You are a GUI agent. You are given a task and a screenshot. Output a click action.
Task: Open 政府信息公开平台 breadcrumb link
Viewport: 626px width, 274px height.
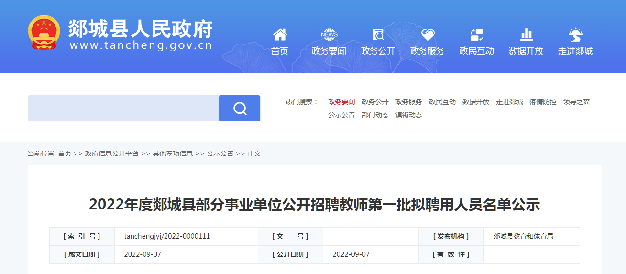(x=112, y=153)
